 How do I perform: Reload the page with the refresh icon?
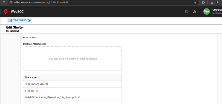coord(4,2)
